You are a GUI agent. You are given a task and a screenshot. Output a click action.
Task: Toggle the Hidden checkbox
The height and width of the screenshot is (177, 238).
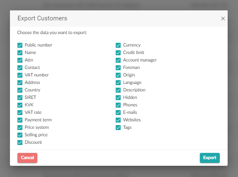118,98
